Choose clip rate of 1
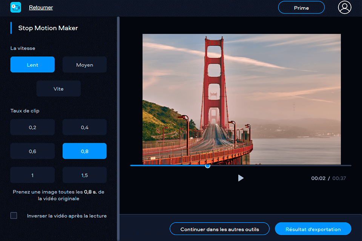The height and width of the screenshot is (241, 362). 32,175
